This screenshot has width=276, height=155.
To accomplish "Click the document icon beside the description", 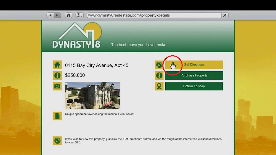I will (x=57, y=116).
